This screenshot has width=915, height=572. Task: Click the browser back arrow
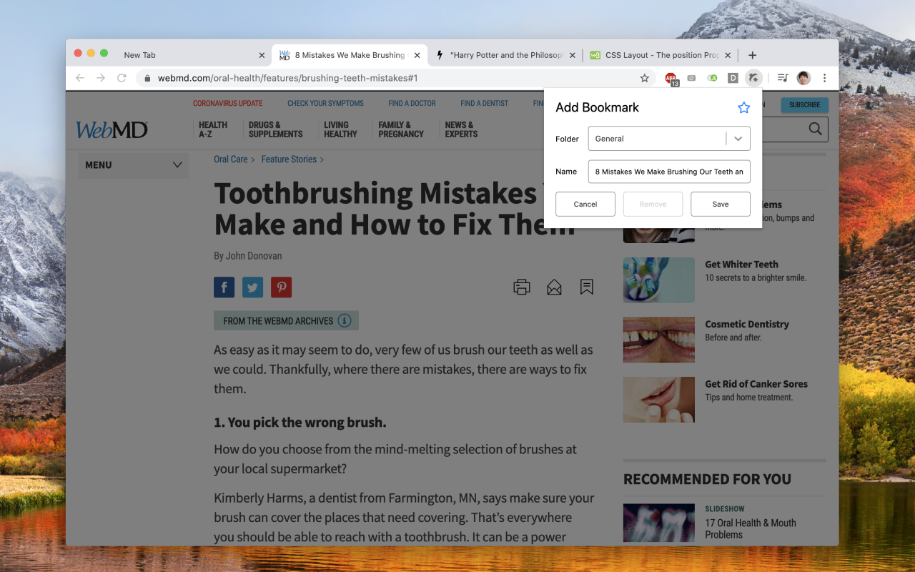(x=80, y=78)
